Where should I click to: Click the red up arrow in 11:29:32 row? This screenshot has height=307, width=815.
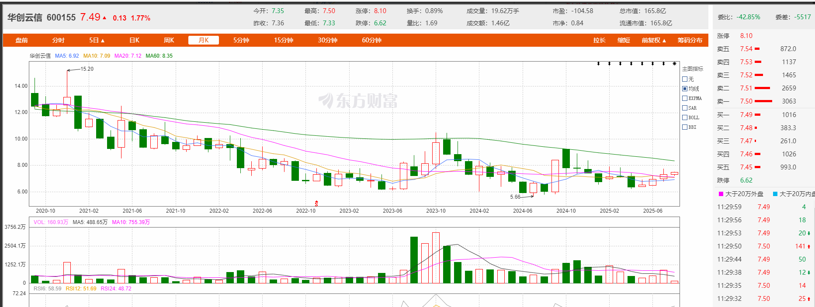pyautogui.click(x=809, y=299)
